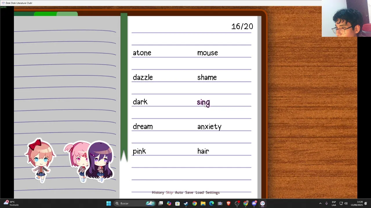Choose the word "dazzle"
This screenshot has width=371, height=208.
click(143, 77)
